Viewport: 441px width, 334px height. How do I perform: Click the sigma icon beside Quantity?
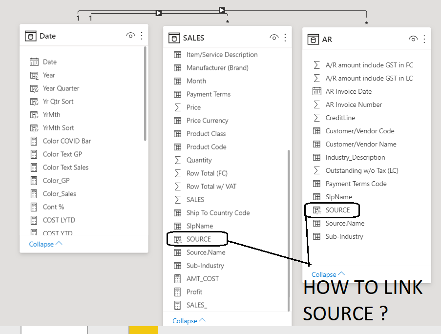[177, 160]
